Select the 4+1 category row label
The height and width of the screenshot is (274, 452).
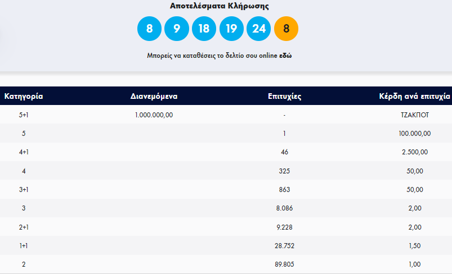24,152
